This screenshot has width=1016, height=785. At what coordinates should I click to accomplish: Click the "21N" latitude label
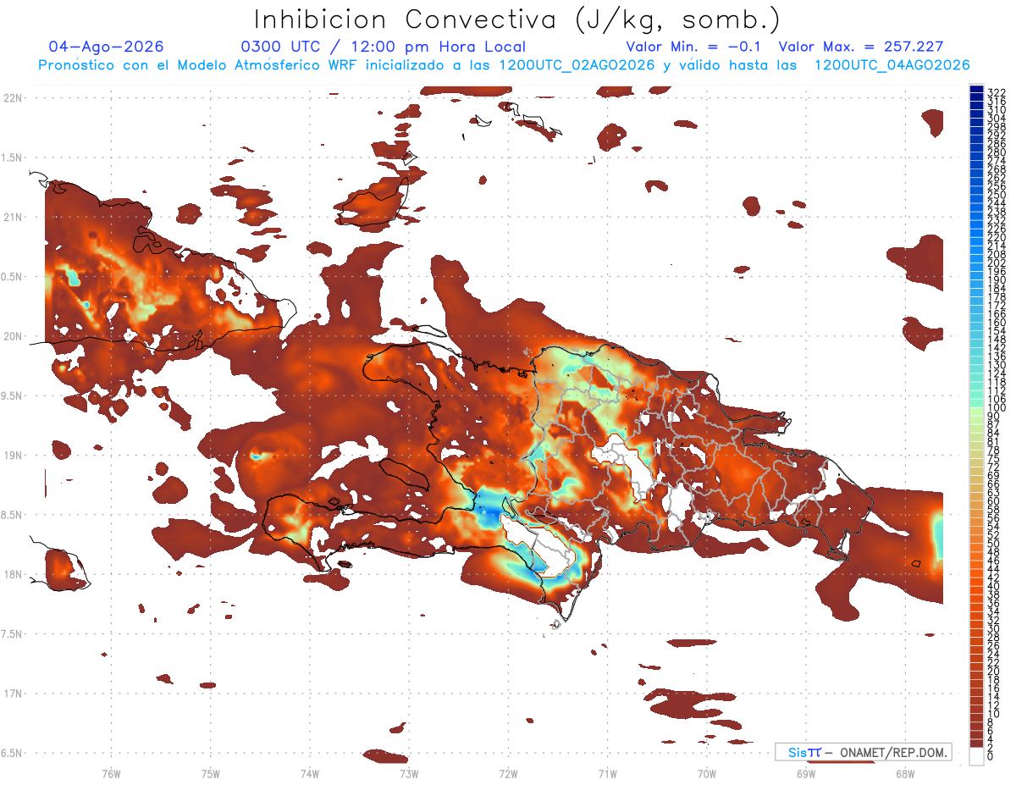point(13,217)
